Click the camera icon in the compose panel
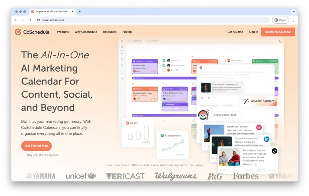The height and width of the screenshot is (196, 309). [x=202, y=98]
